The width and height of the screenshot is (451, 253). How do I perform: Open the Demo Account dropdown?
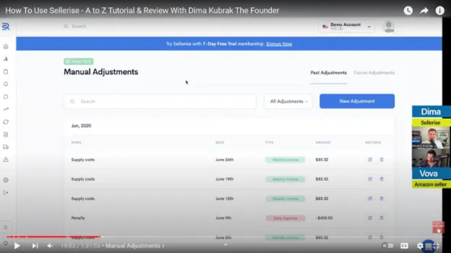[346, 27]
